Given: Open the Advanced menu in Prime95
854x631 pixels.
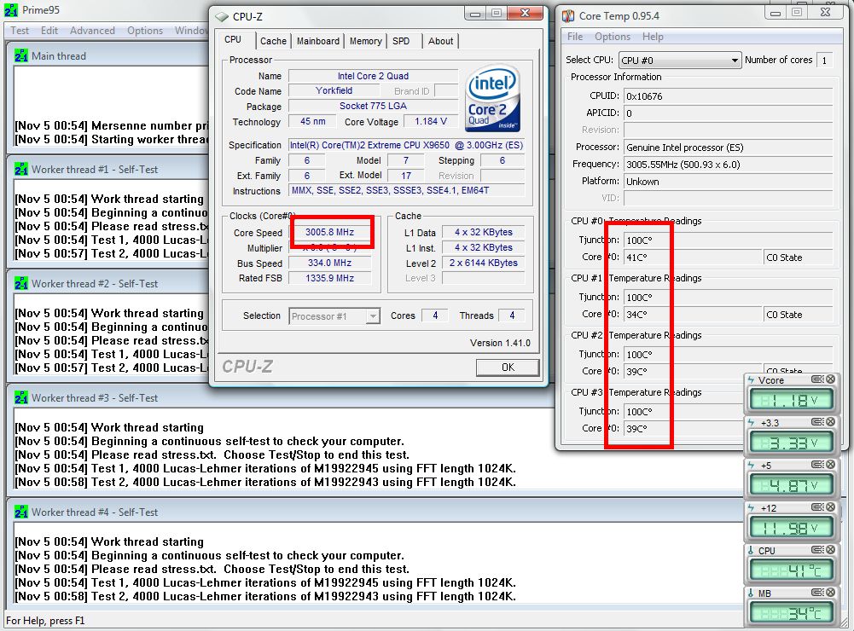Looking at the screenshot, I should click(x=92, y=31).
